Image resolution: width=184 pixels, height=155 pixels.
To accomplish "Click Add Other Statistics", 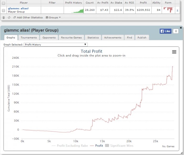I will click(x=28, y=18).
